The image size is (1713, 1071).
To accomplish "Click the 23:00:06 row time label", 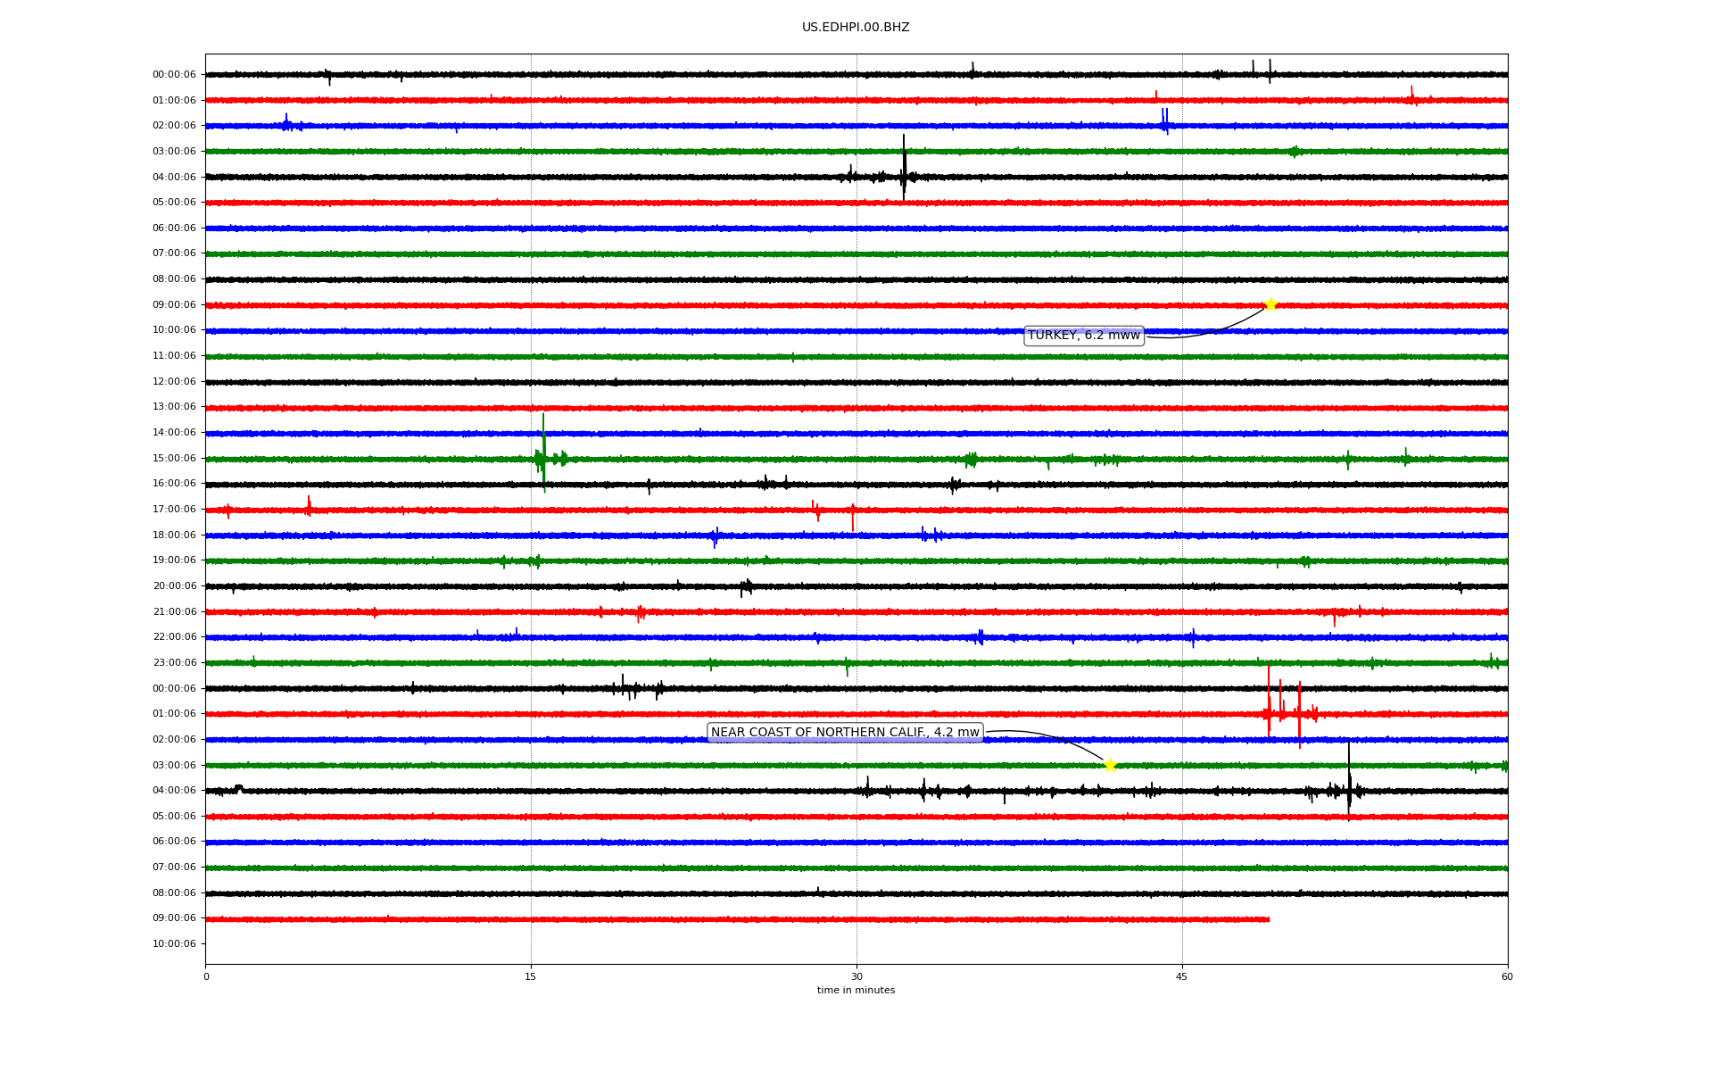I will [174, 663].
